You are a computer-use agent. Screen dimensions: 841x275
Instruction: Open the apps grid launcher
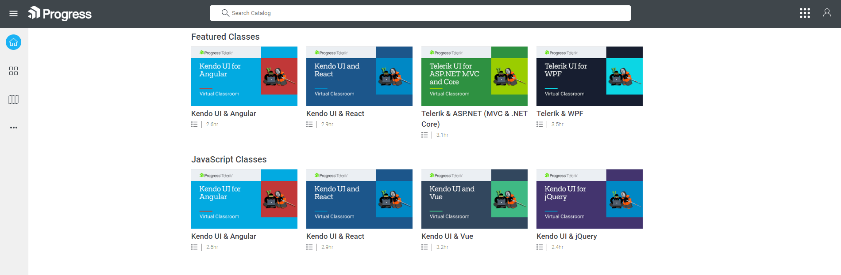[805, 13]
